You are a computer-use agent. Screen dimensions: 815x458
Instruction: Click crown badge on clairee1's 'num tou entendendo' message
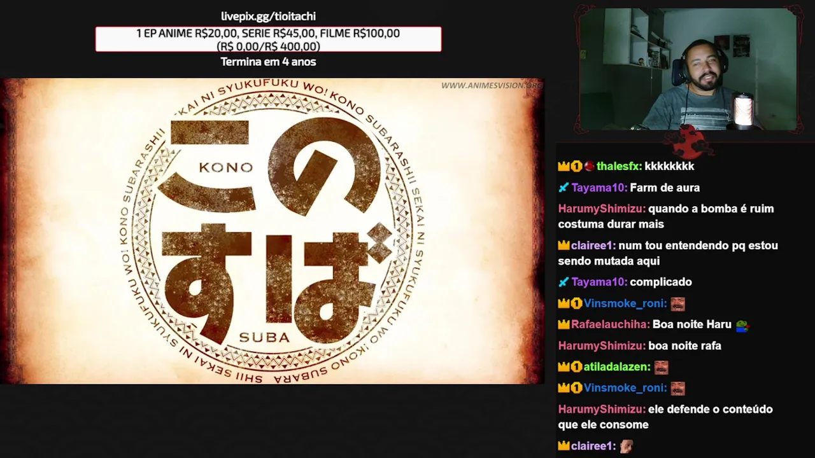point(563,246)
